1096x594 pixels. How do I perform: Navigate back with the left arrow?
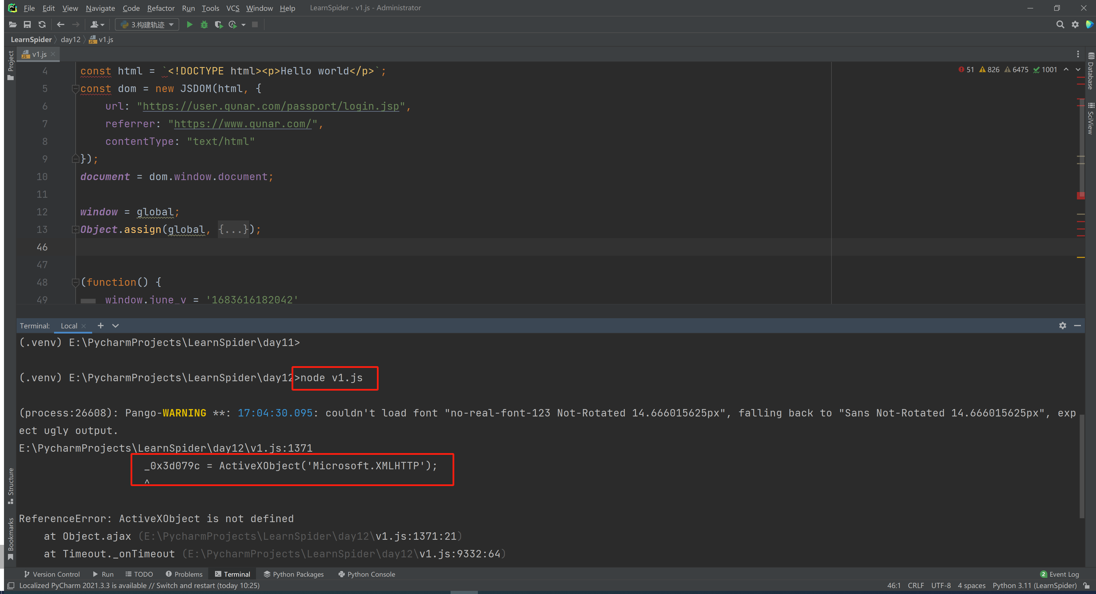60,25
